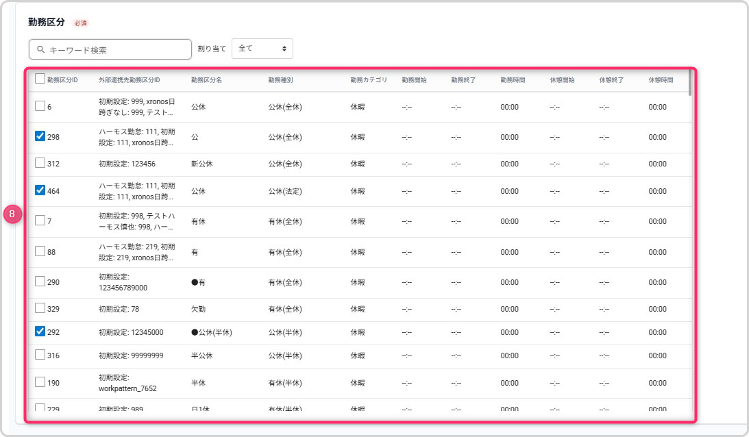
Task: Mark the checkbox for work ID 190
Action: click(40, 382)
